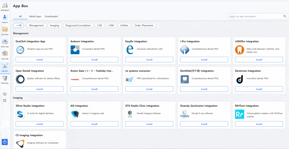Filter apps by Order Placement category

pos(144,25)
